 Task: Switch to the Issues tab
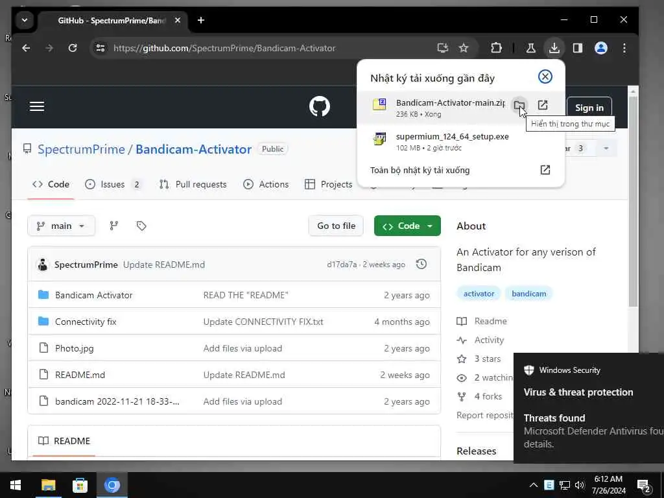click(x=113, y=184)
